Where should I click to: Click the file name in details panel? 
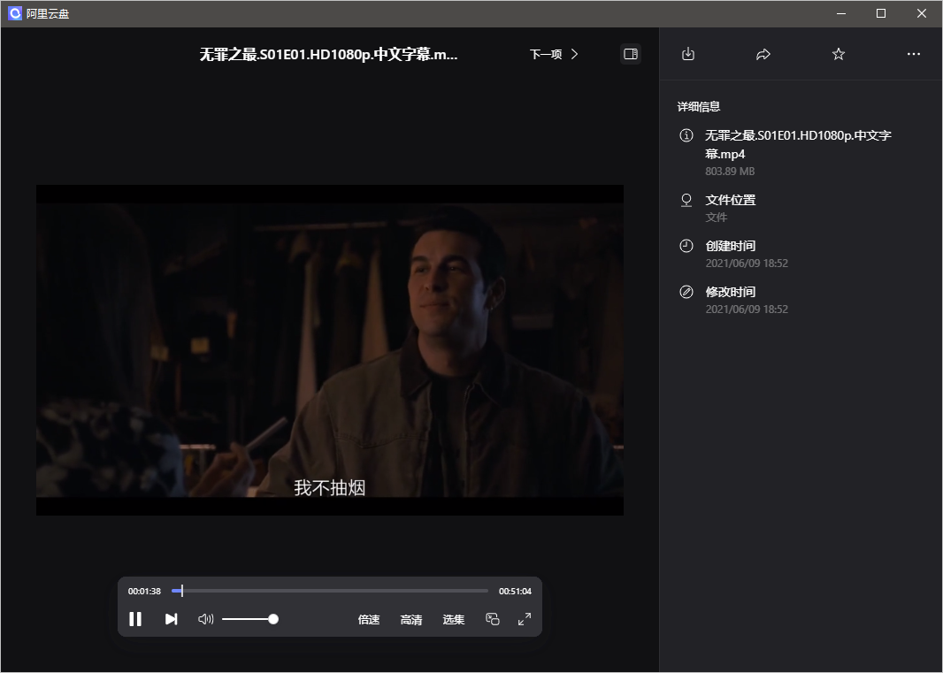pos(798,144)
